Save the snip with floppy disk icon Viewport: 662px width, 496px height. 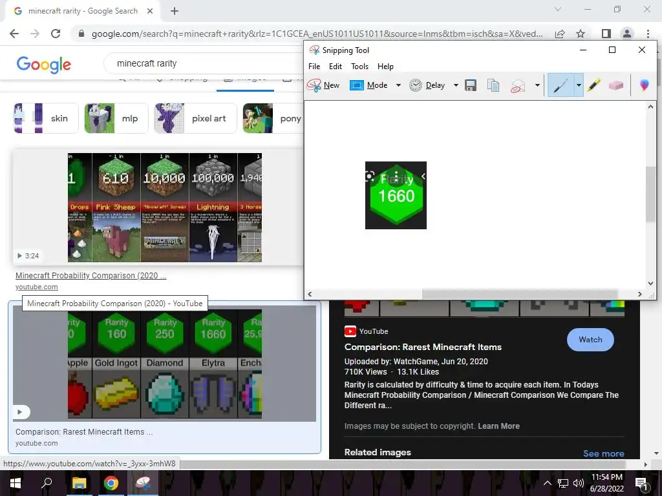[471, 85]
